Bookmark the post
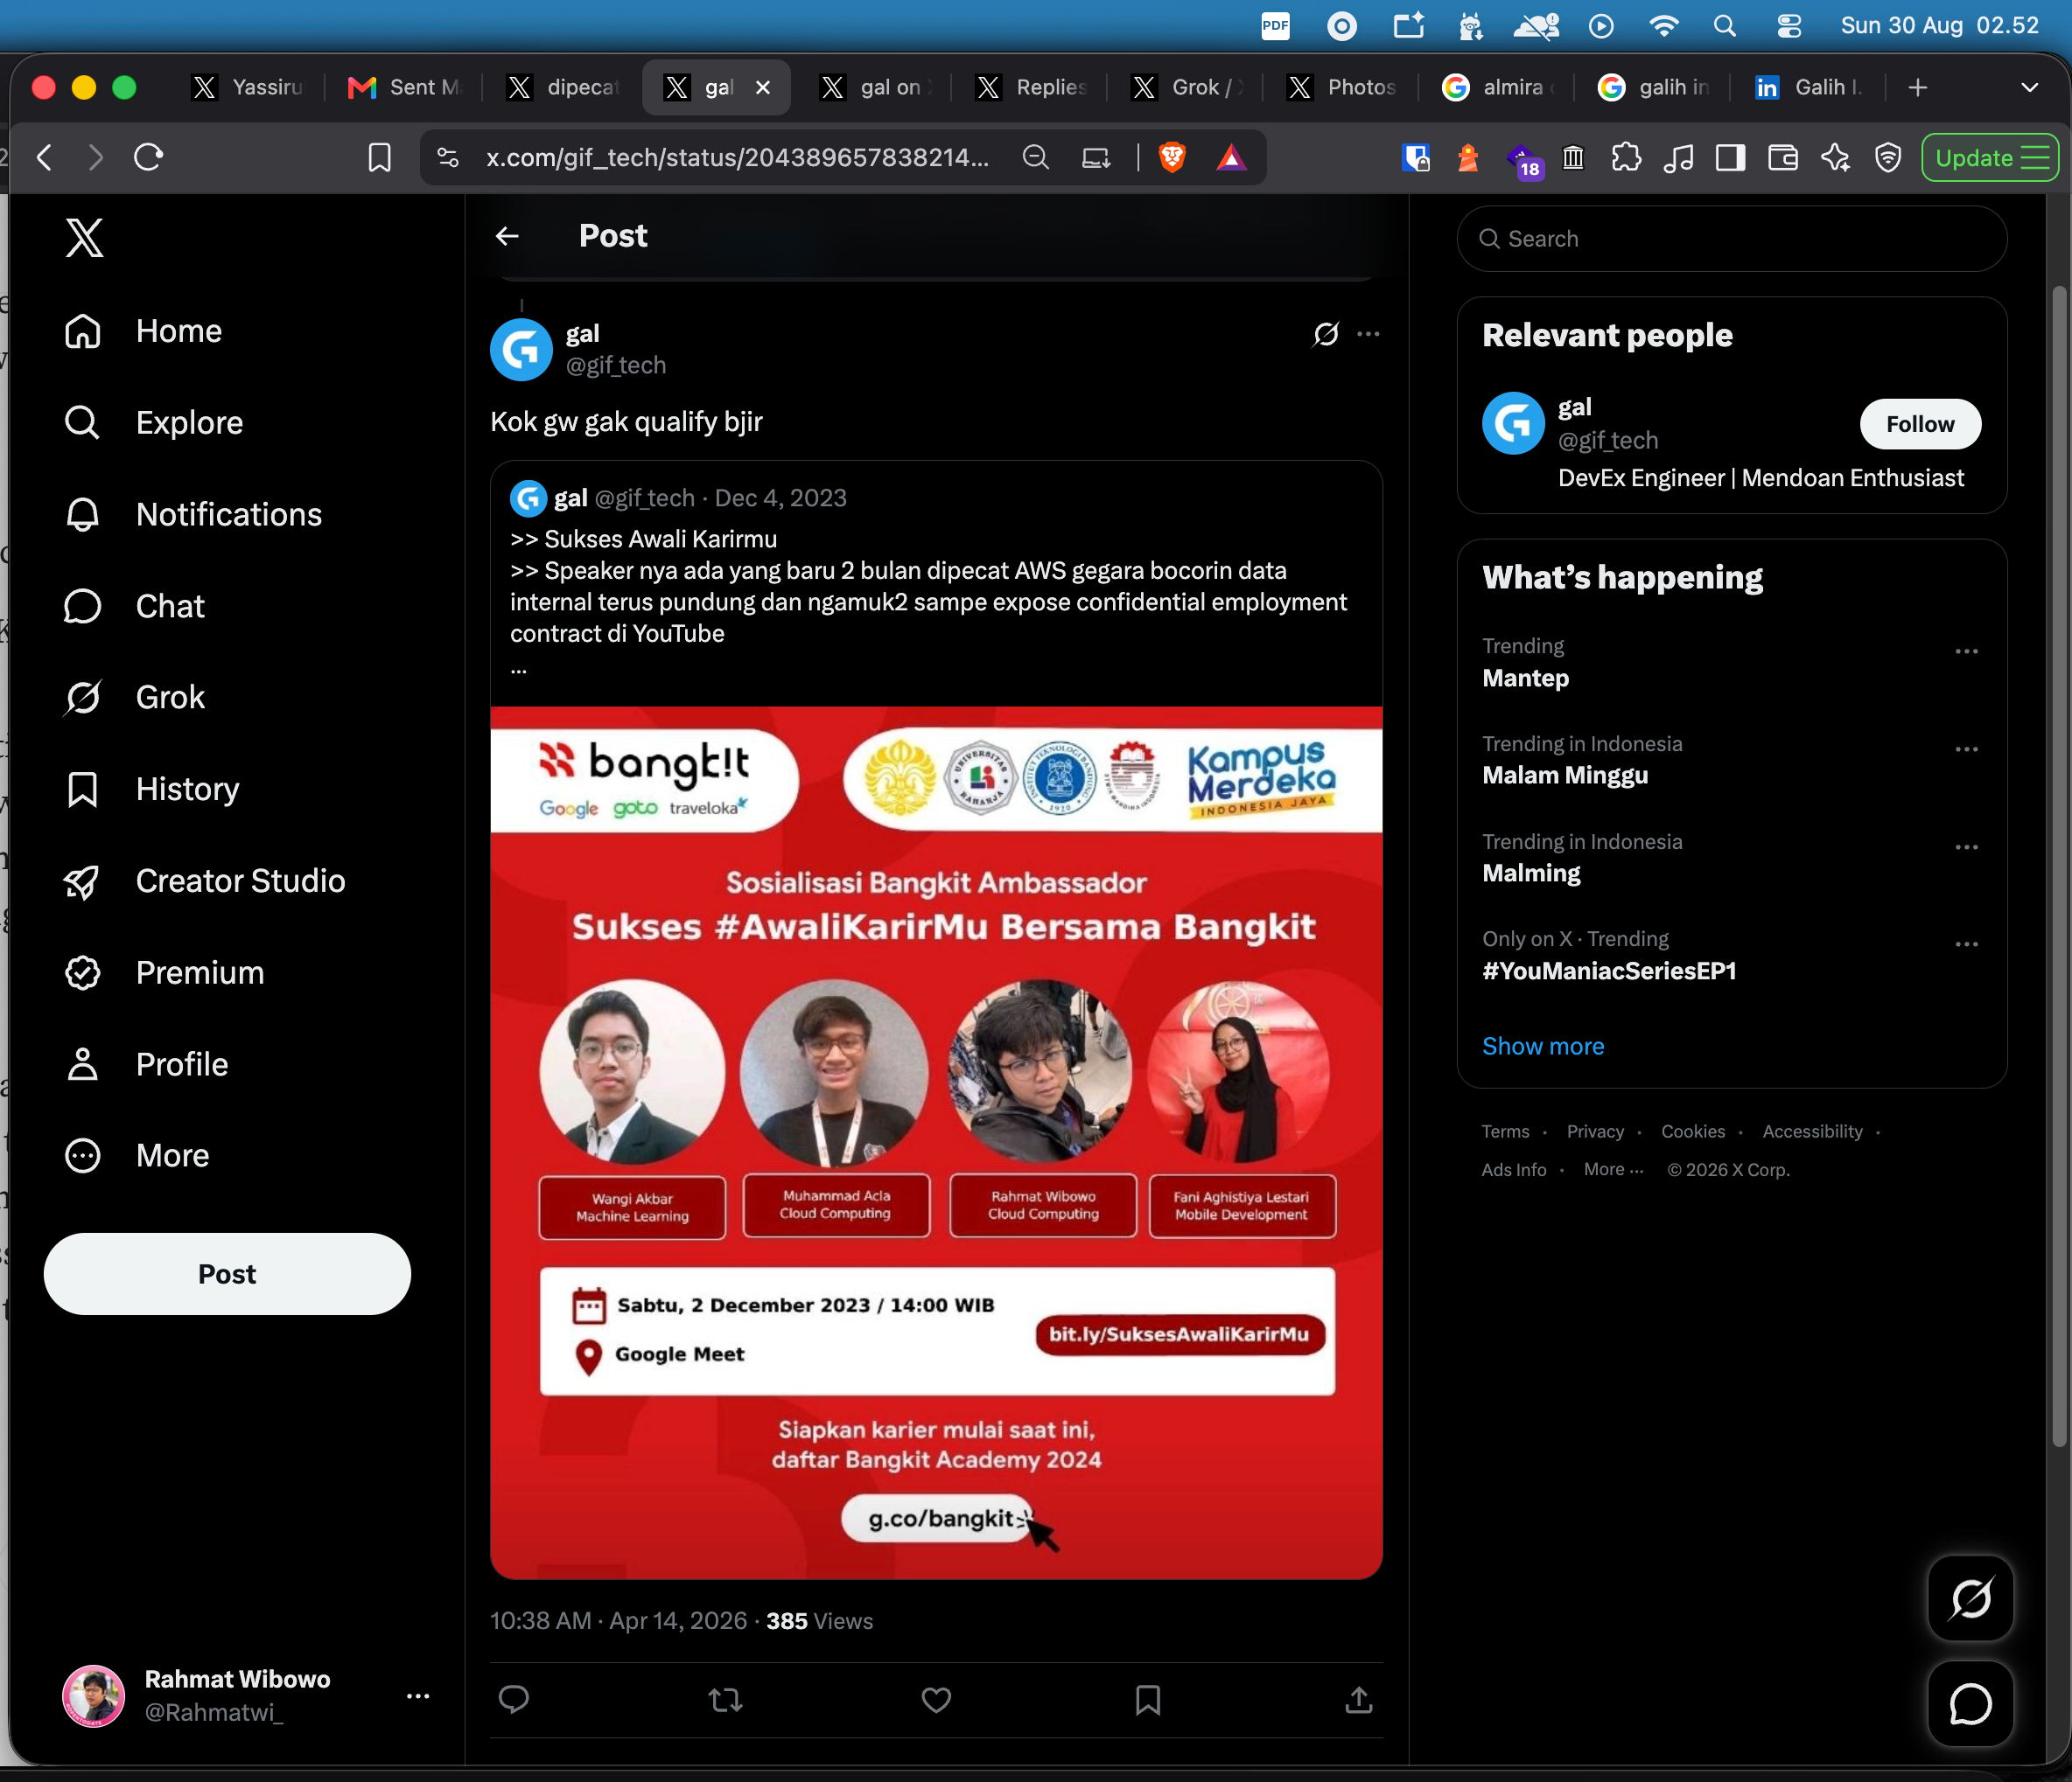Image resolution: width=2072 pixels, height=1782 pixels. click(1148, 1699)
